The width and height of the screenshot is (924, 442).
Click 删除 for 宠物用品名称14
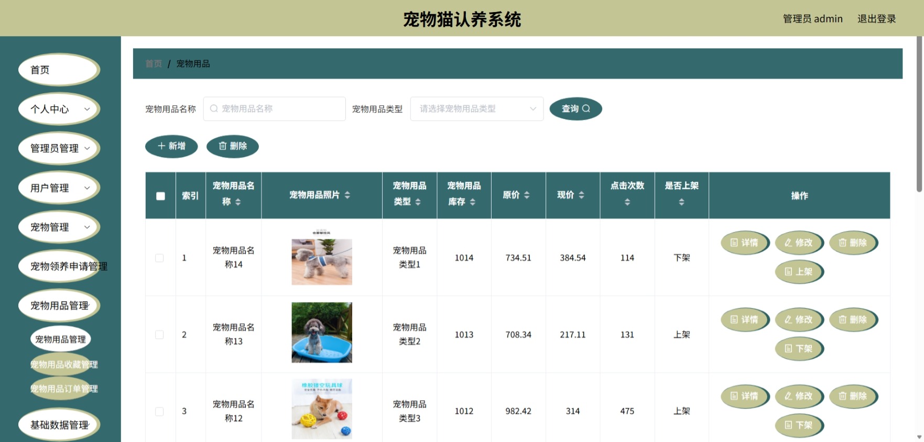click(x=853, y=243)
